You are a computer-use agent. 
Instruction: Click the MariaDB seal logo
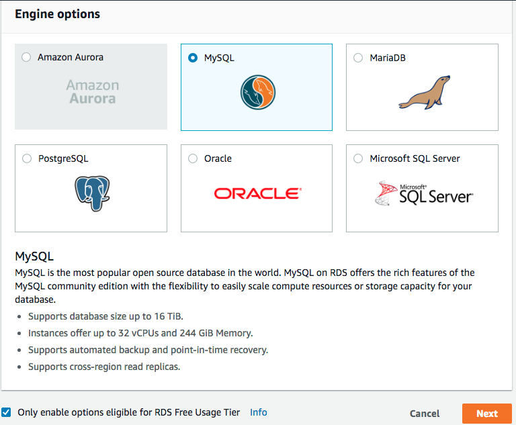pos(423,93)
